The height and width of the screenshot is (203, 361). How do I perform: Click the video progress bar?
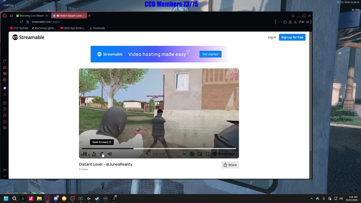[159, 149]
